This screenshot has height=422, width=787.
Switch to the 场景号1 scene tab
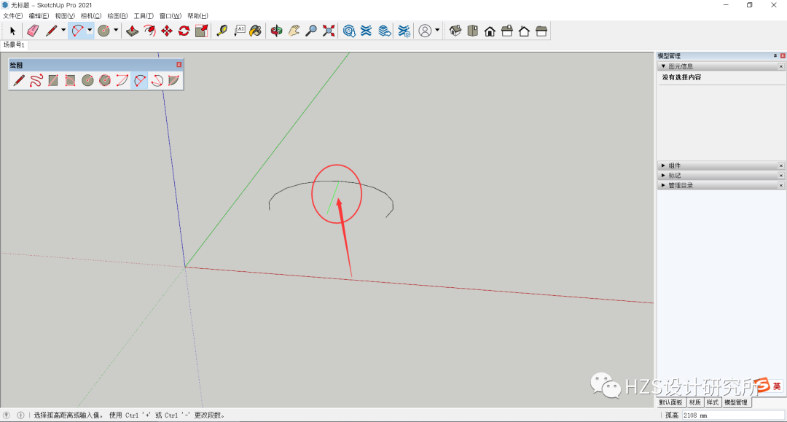click(x=13, y=44)
